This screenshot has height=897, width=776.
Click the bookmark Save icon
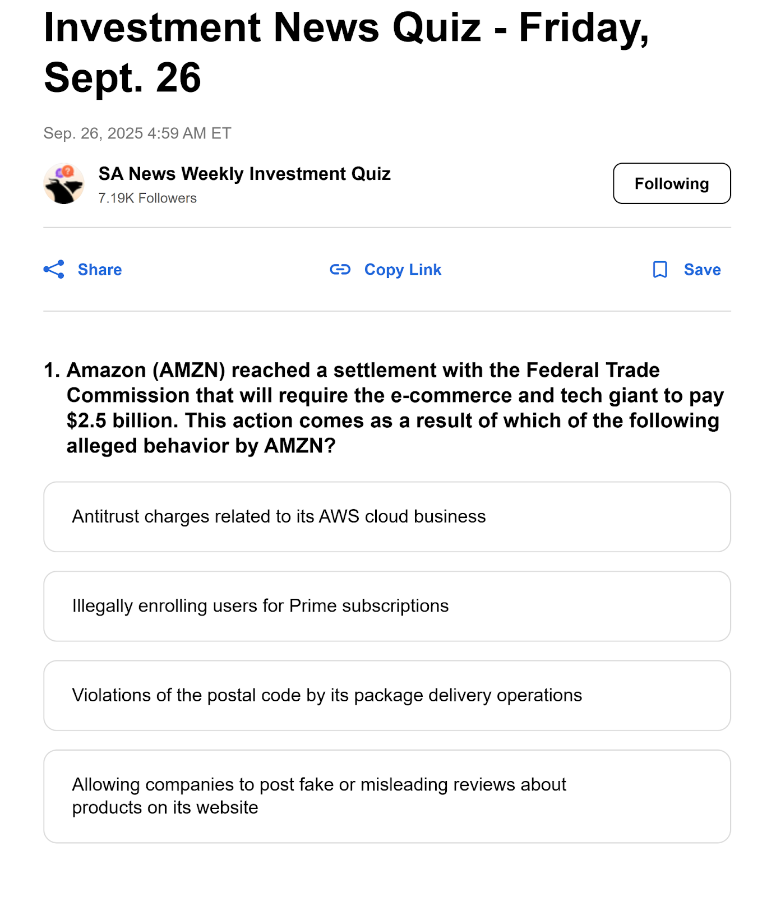[660, 270]
